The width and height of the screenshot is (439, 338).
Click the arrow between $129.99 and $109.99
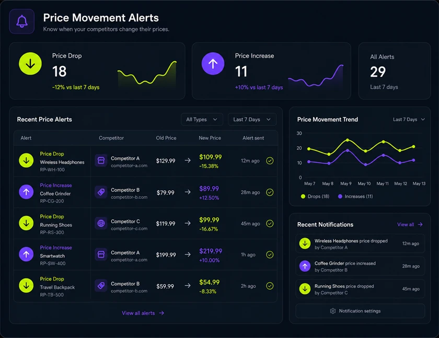188,160
